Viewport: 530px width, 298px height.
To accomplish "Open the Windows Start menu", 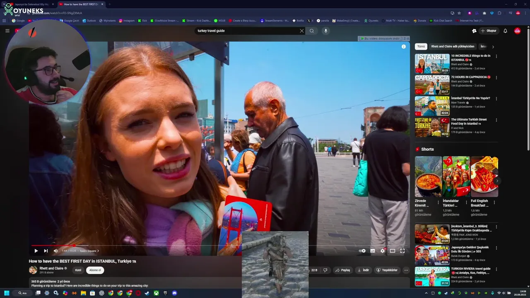I will point(7,293).
